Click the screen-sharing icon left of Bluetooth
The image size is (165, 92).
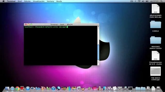[132, 1]
